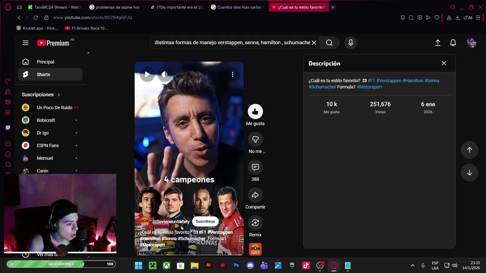Pin page with browser pin icon
This screenshot has width=486, height=273.
[x=403, y=17]
